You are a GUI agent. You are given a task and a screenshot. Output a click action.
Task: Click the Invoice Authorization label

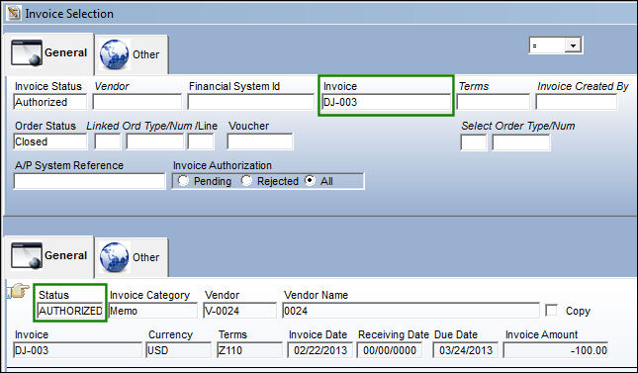point(223,165)
